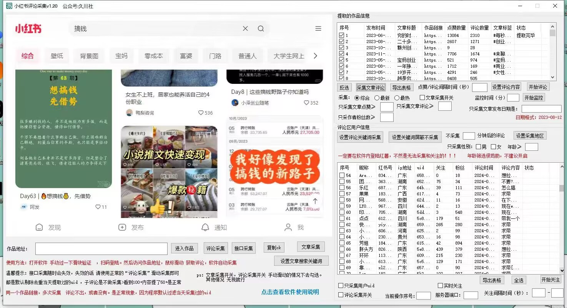567x308 pixels.
Task: Click the search magnifier icon
Action: click(261, 28)
